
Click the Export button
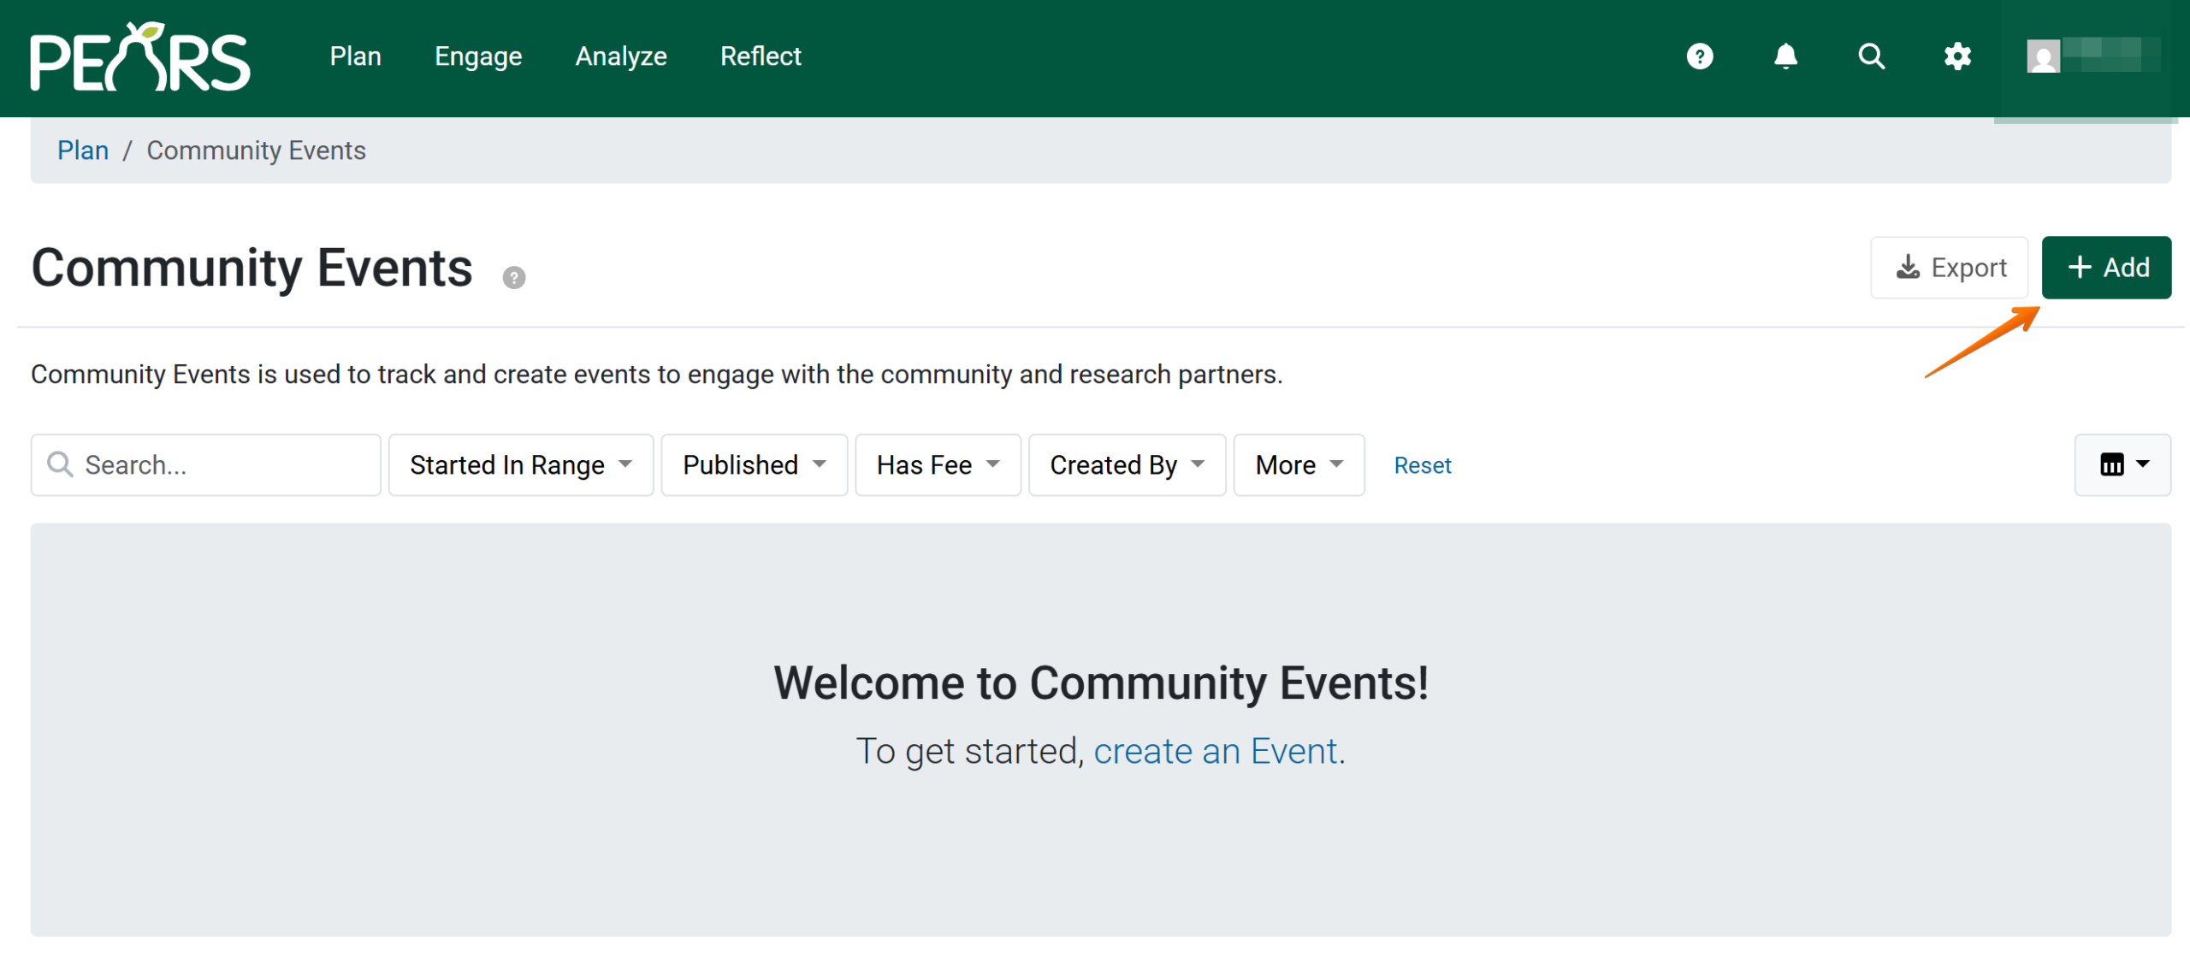pyautogui.click(x=1949, y=268)
